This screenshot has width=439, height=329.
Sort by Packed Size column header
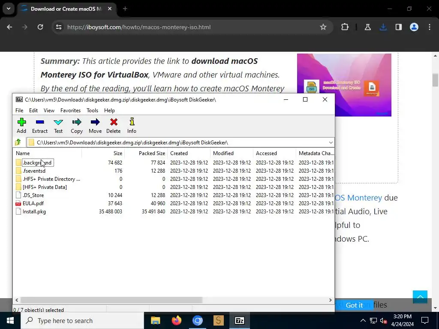point(146,153)
